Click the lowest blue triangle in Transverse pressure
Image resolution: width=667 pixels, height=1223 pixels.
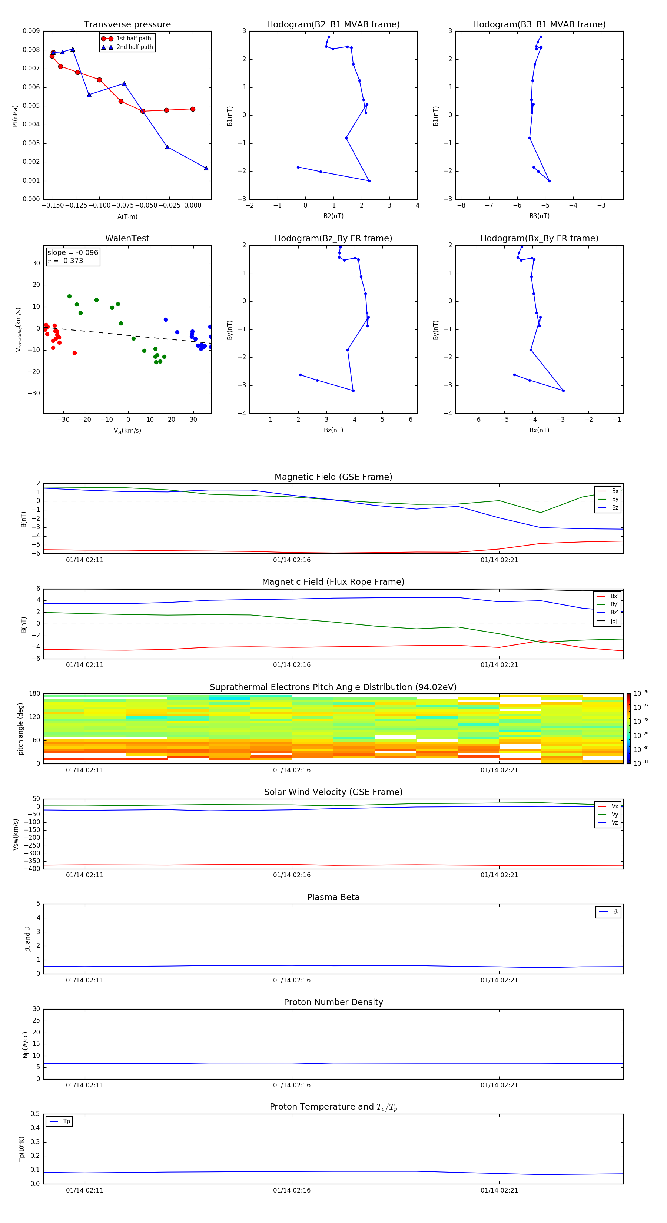point(206,168)
